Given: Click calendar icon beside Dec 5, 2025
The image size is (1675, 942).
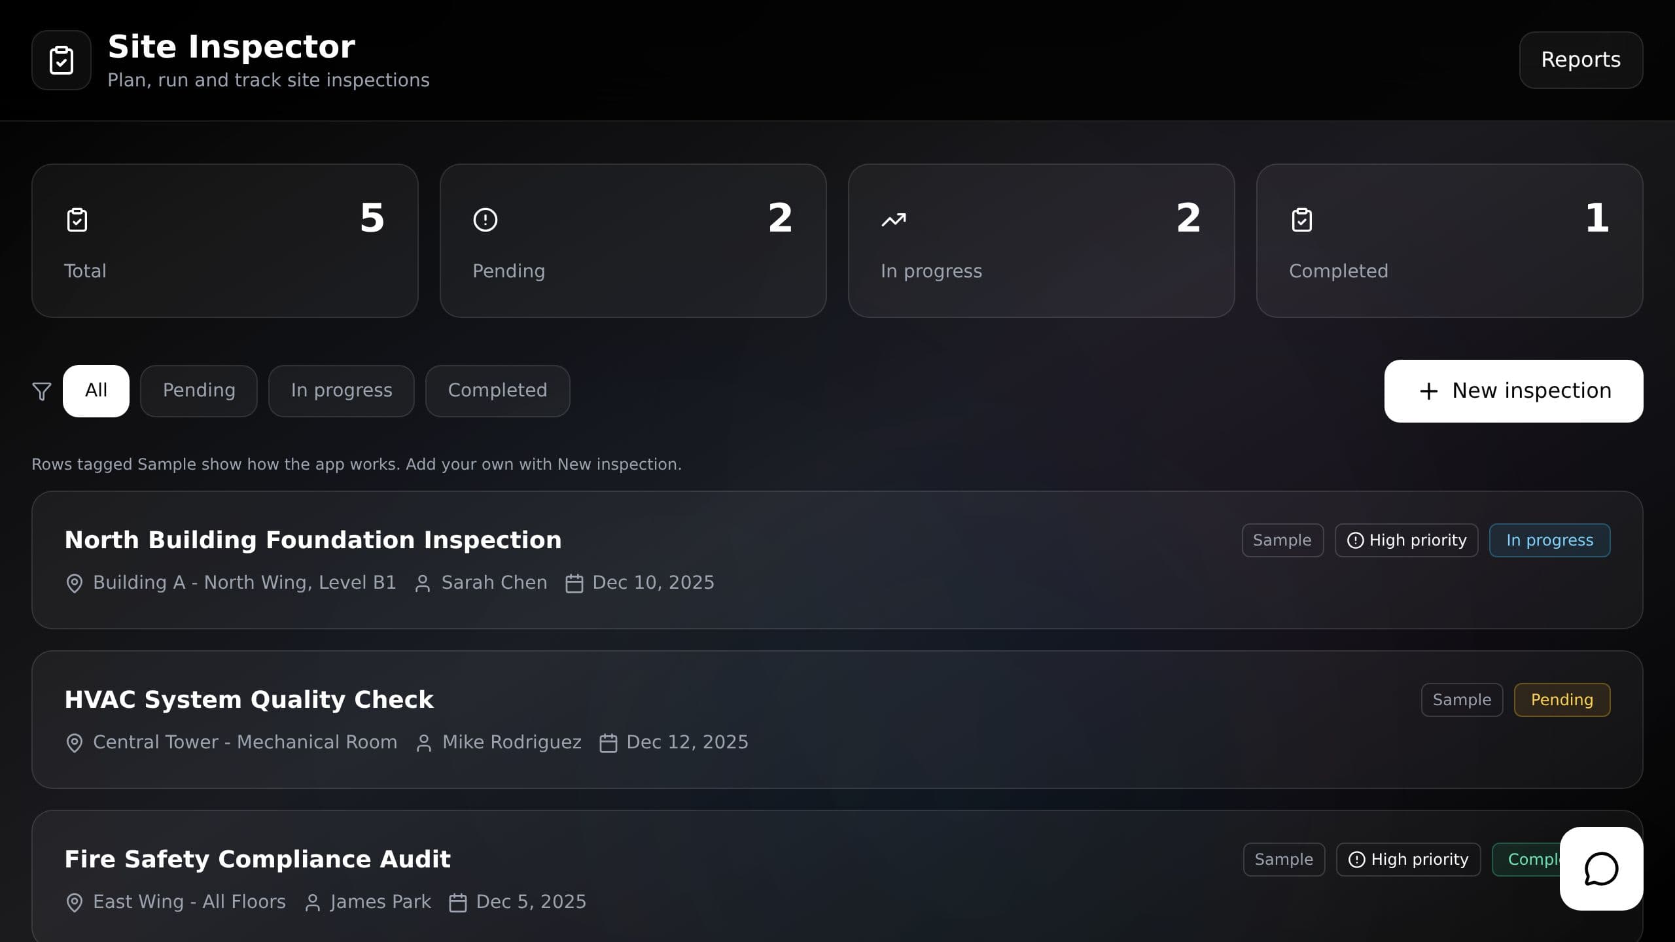Looking at the screenshot, I should (458, 902).
